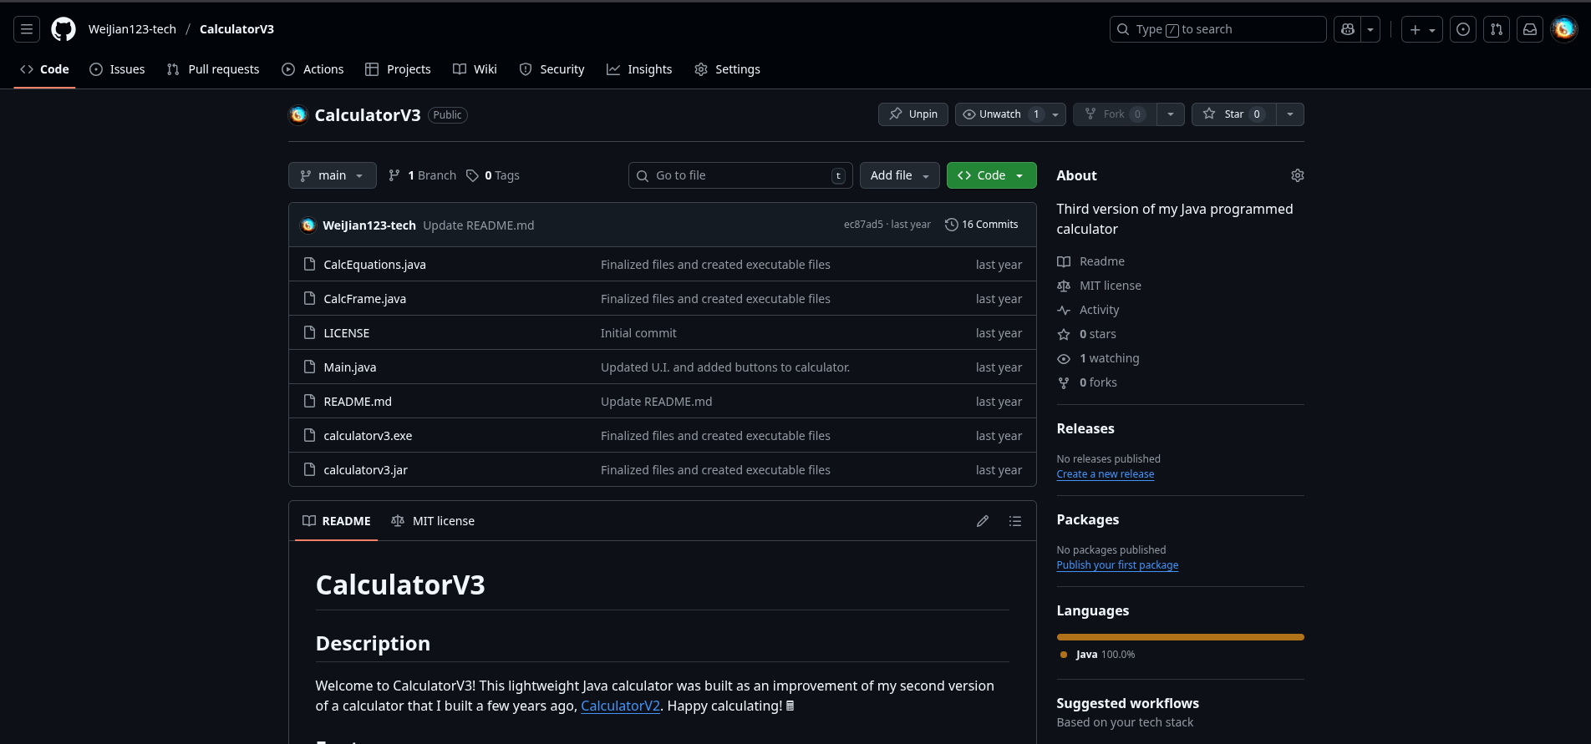Click the branch icon beside 1 Branch

(x=394, y=175)
